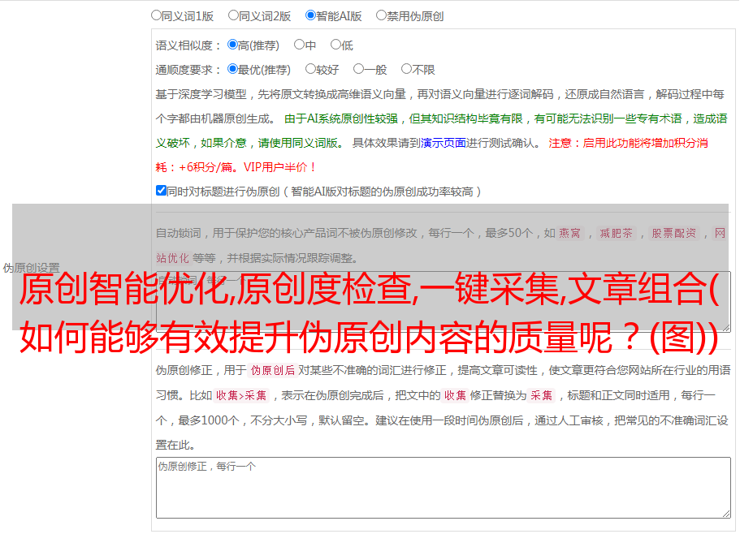Image resolution: width=740 pixels, height=534 pixels.
Task: Set 通顺度要求 to 较好
Action: [310, 69]
